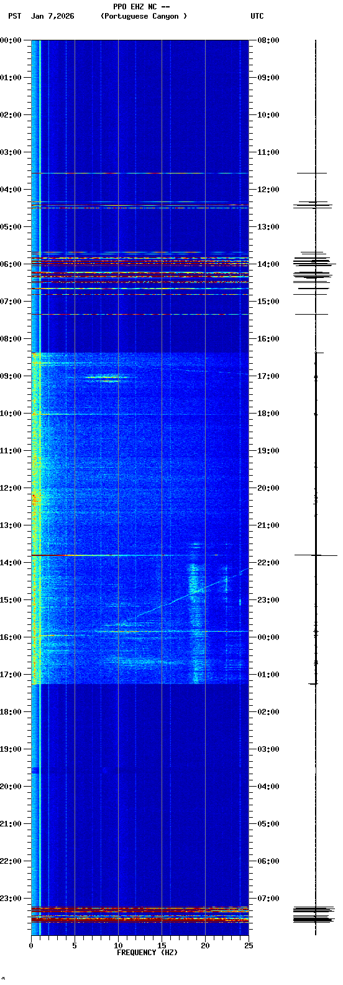Image resolution: width=343 pixels, height=985 pixels.
Task: Click the "01:00" UTC axis time label
Action: pyautogui.click(x=268, y=675)
